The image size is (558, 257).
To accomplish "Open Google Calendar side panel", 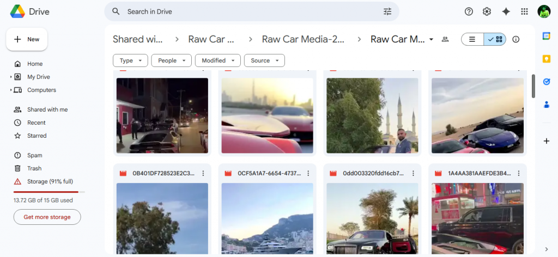I will click(547, 36).
